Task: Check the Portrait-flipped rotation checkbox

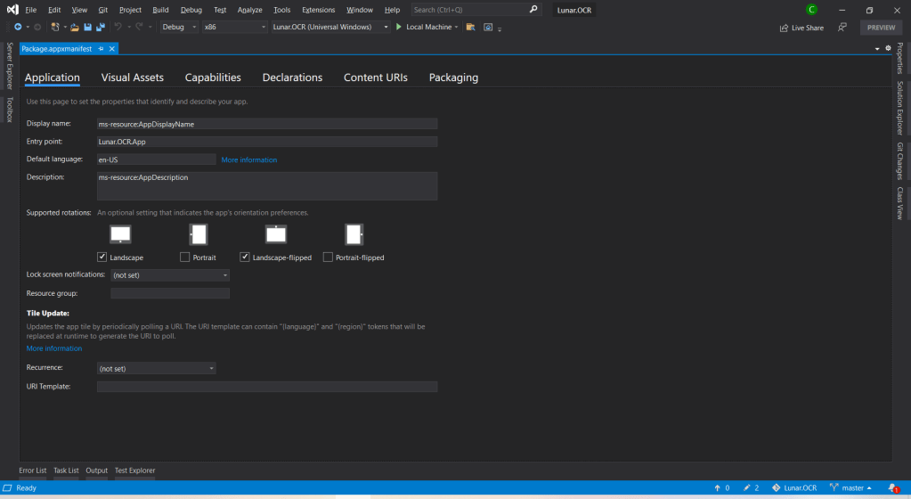Action: [328, 258]
